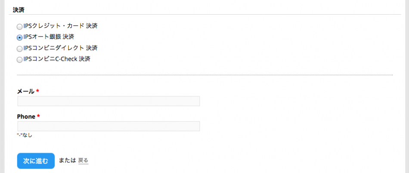Image resolution: width=409 pixels, height=173 pixels.
Task: Click the IPSコンビニC-Check 決済 label text
Action: [x=57, y=59]
